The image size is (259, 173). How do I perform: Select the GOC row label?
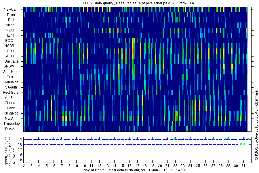coord(9,40)
